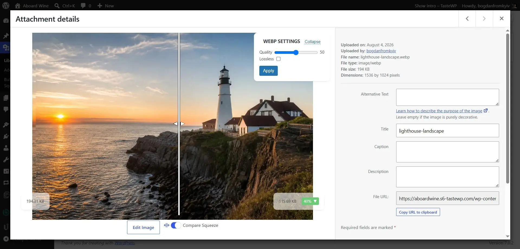Click the Edit Image button

pos(143,227)
